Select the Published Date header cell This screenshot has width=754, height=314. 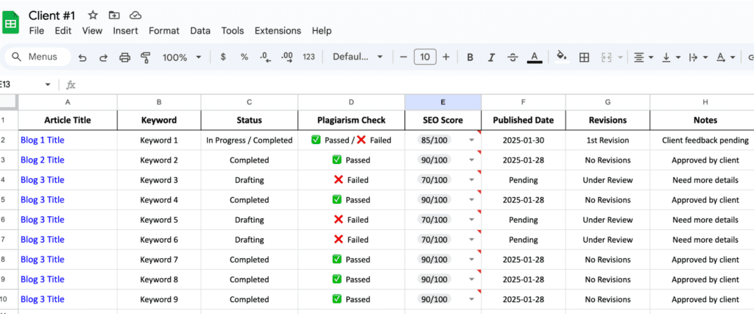coord(524,120)
